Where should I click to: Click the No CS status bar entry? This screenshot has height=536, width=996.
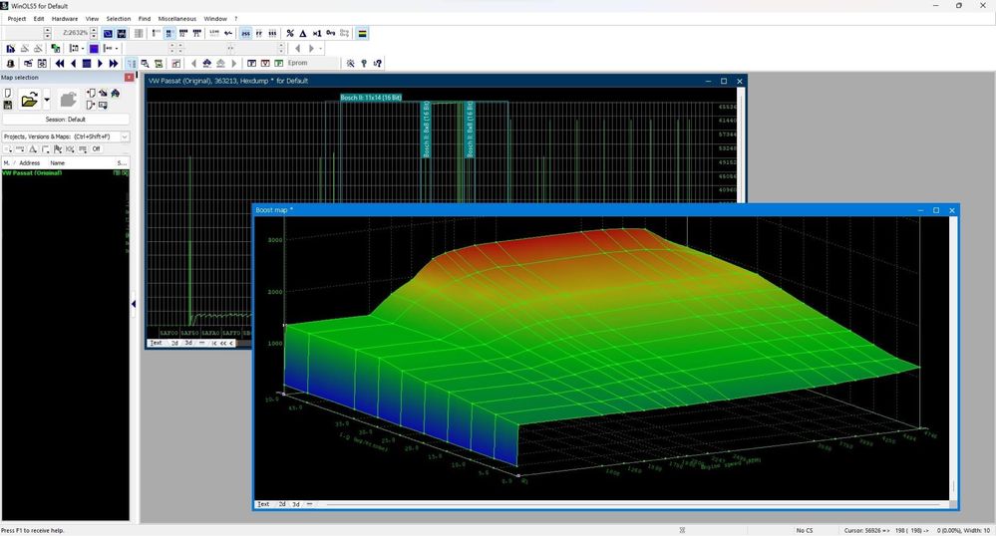click(x=805, y=530)
